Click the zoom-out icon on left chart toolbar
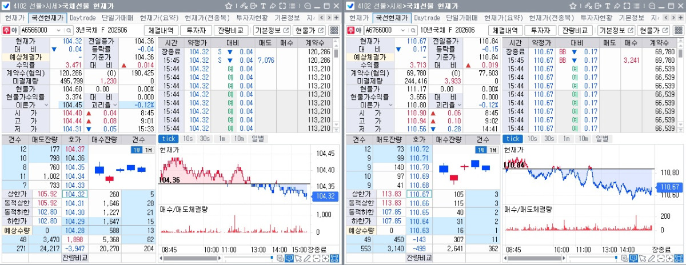686x265 pixels. [x=316, y=258]
